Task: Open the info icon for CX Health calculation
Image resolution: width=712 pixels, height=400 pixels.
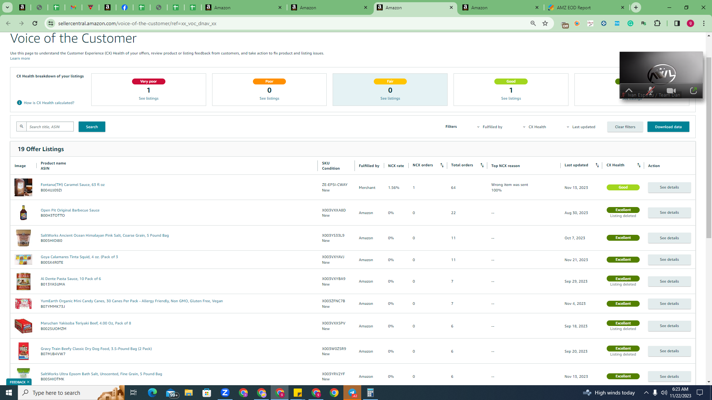Action: pos(19,103)
